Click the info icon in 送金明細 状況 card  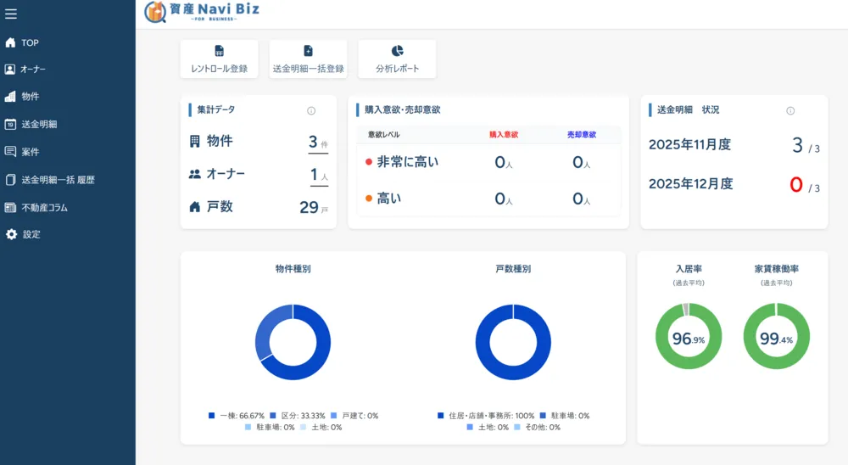point(790,110)
